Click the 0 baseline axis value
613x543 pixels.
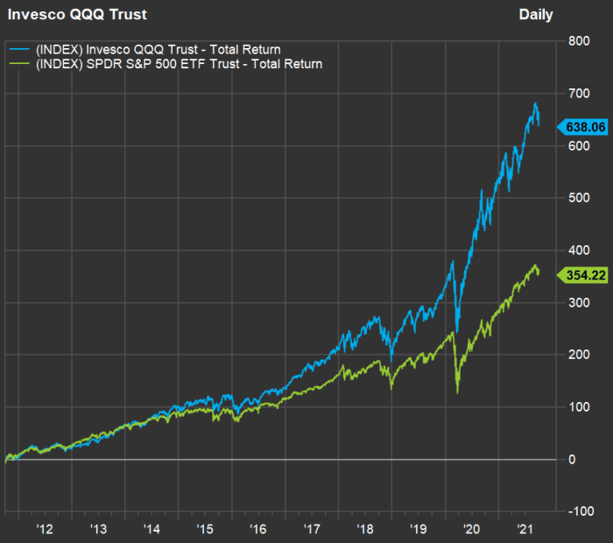[572, 459]
